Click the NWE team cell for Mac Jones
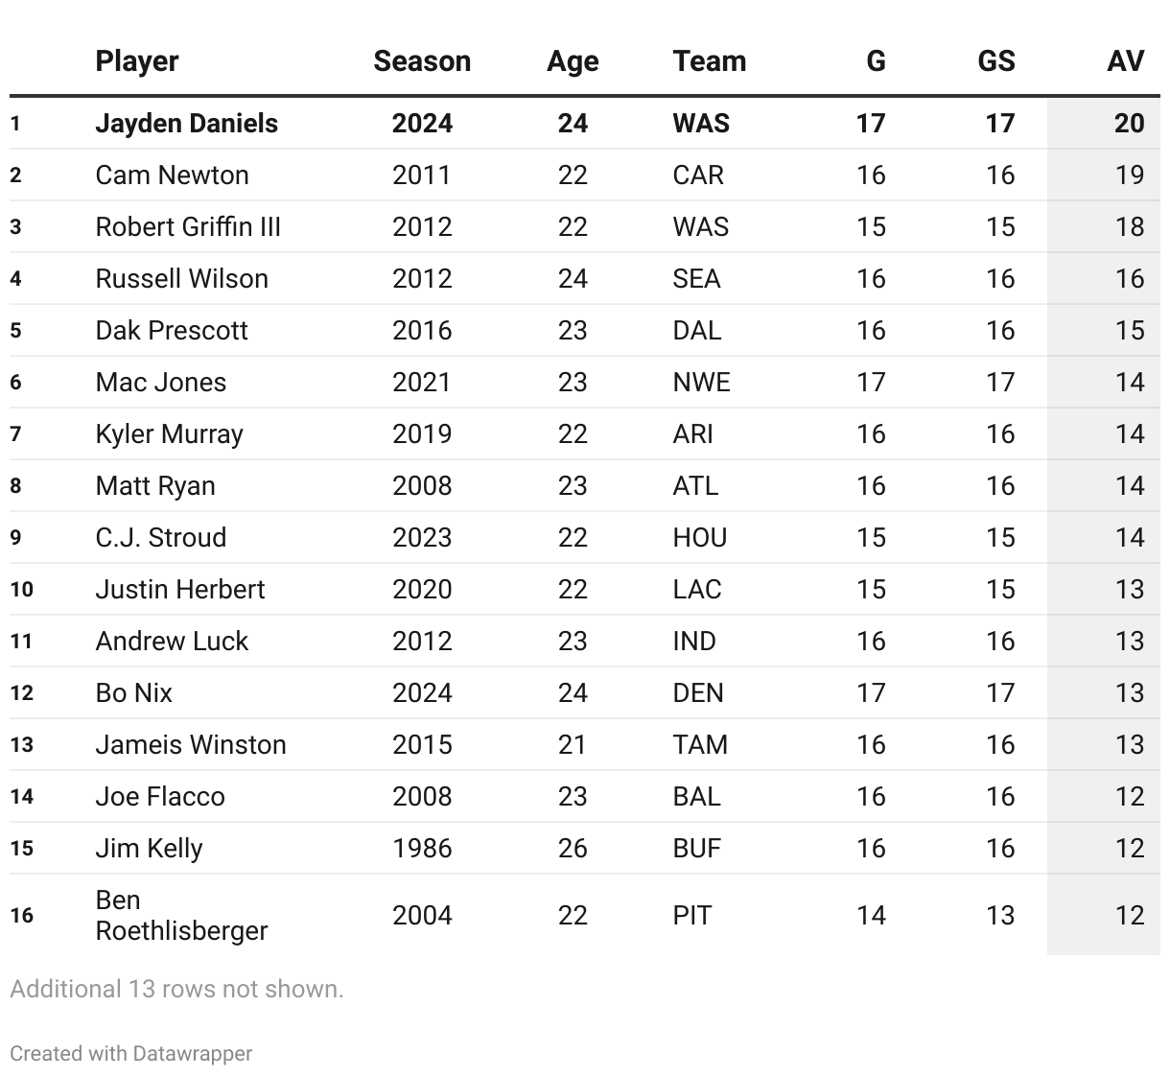The width and height of the screenshot is (1170, 1076). [x=701, y=383]
